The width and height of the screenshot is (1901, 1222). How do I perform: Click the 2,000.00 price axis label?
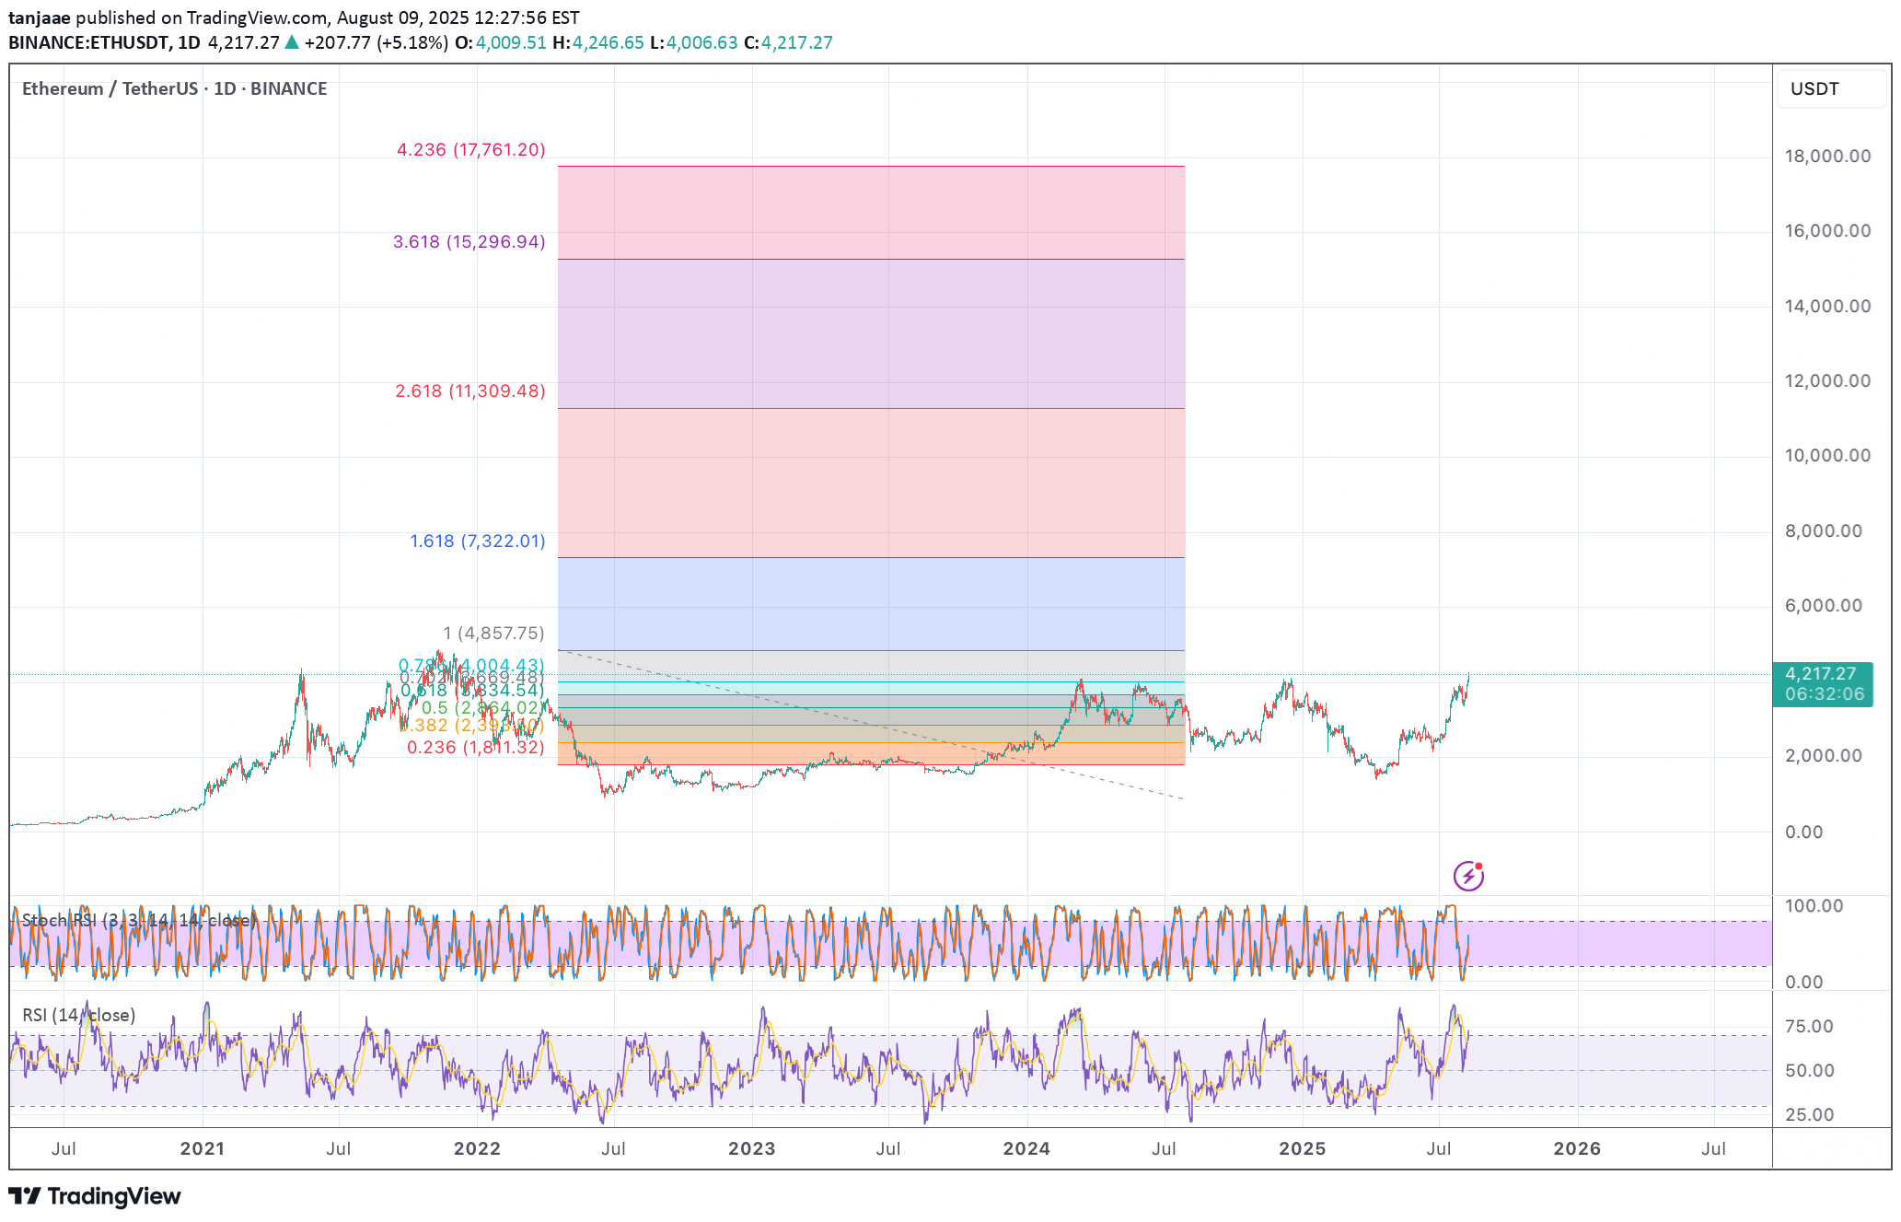click(x=1823, y=755)
